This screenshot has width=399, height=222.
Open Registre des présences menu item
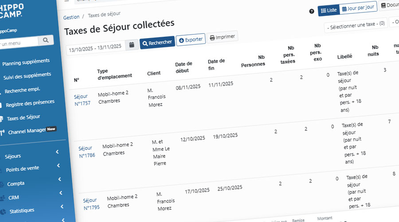[x=30, y=104]
